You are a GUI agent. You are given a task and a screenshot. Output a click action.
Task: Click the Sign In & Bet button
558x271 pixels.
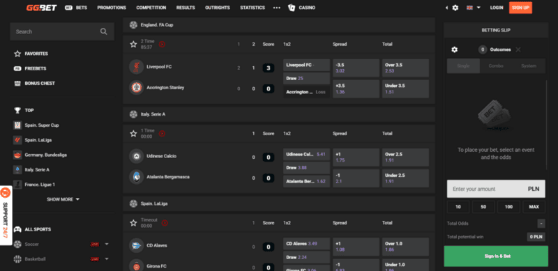[x=496, y=256]
